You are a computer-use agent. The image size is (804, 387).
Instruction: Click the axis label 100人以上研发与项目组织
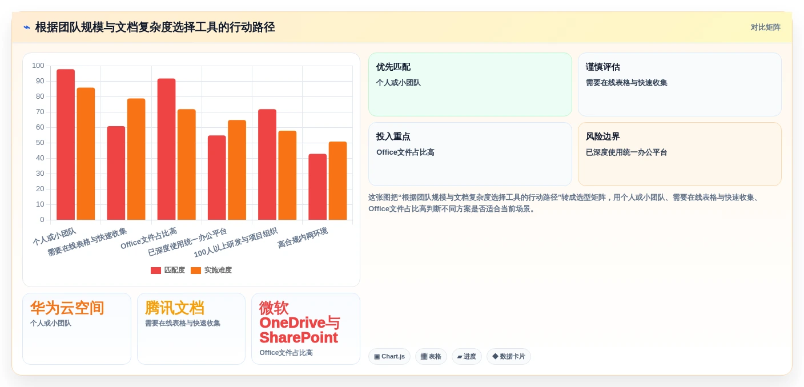(x=236, y=243)
